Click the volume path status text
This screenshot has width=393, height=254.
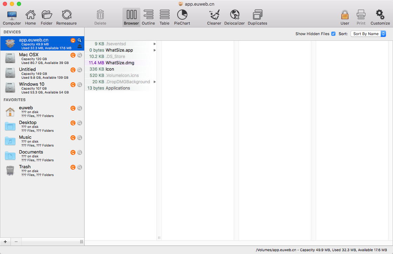(321, 250)
